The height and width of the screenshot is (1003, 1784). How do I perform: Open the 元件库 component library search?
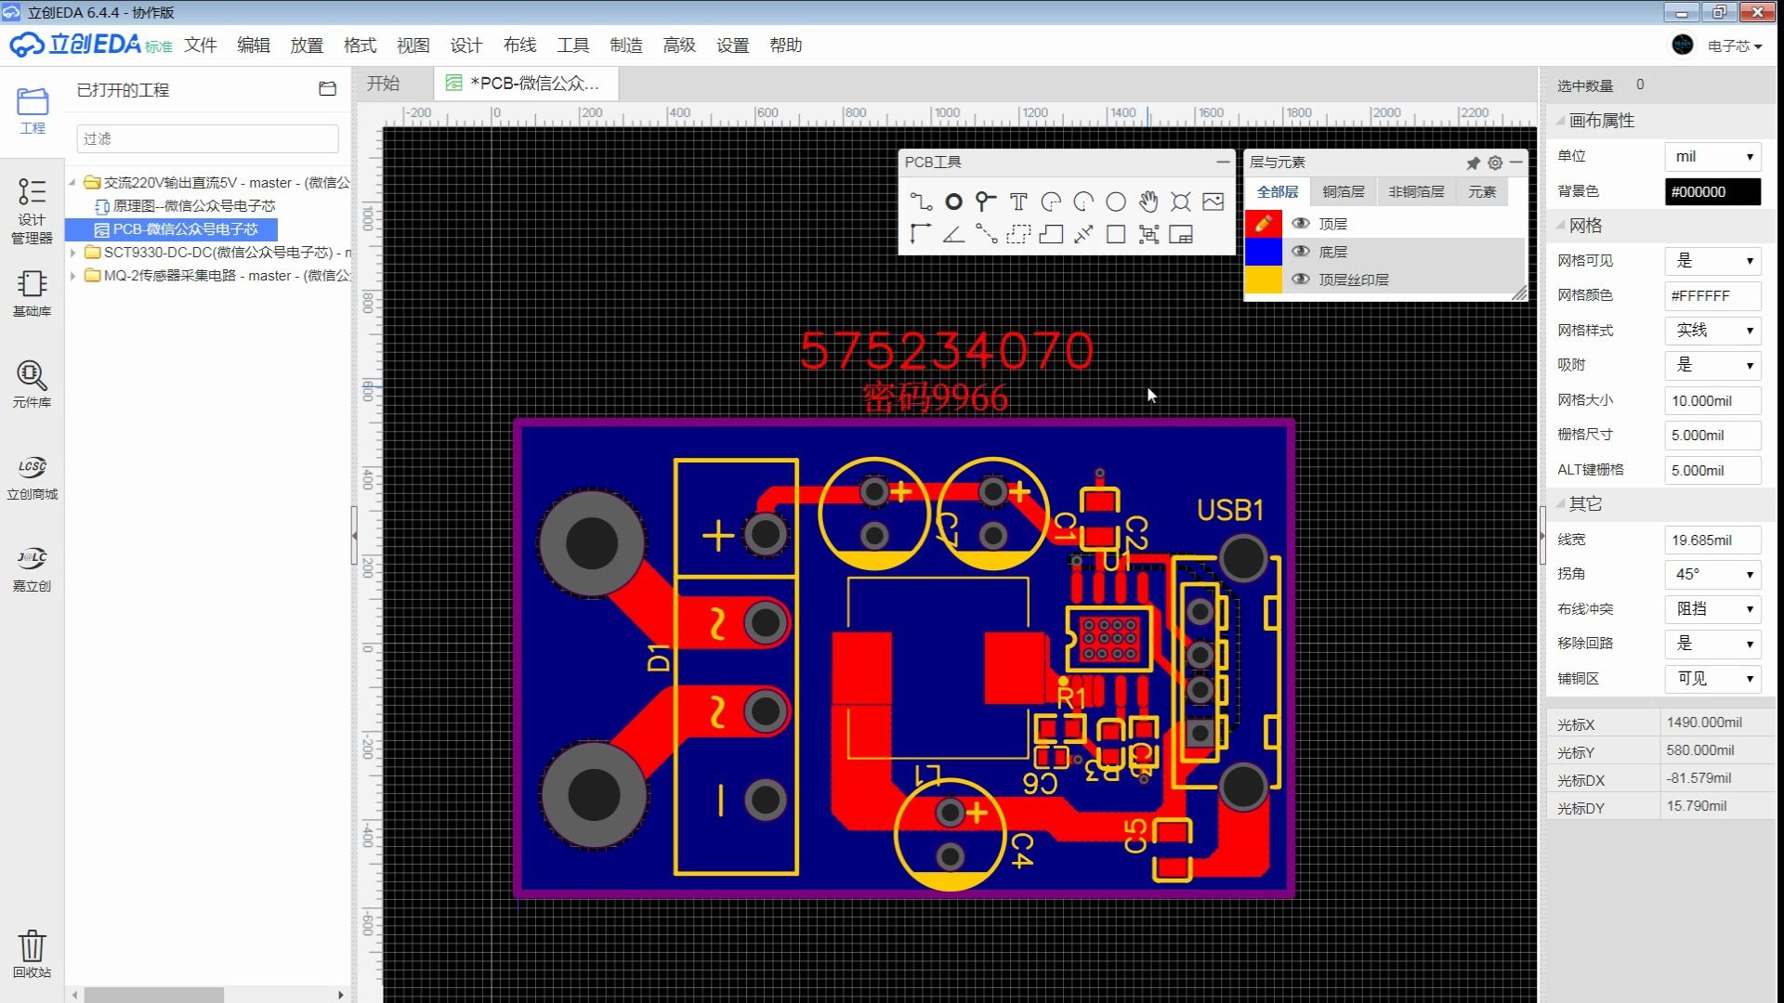(x=33, y=384)
